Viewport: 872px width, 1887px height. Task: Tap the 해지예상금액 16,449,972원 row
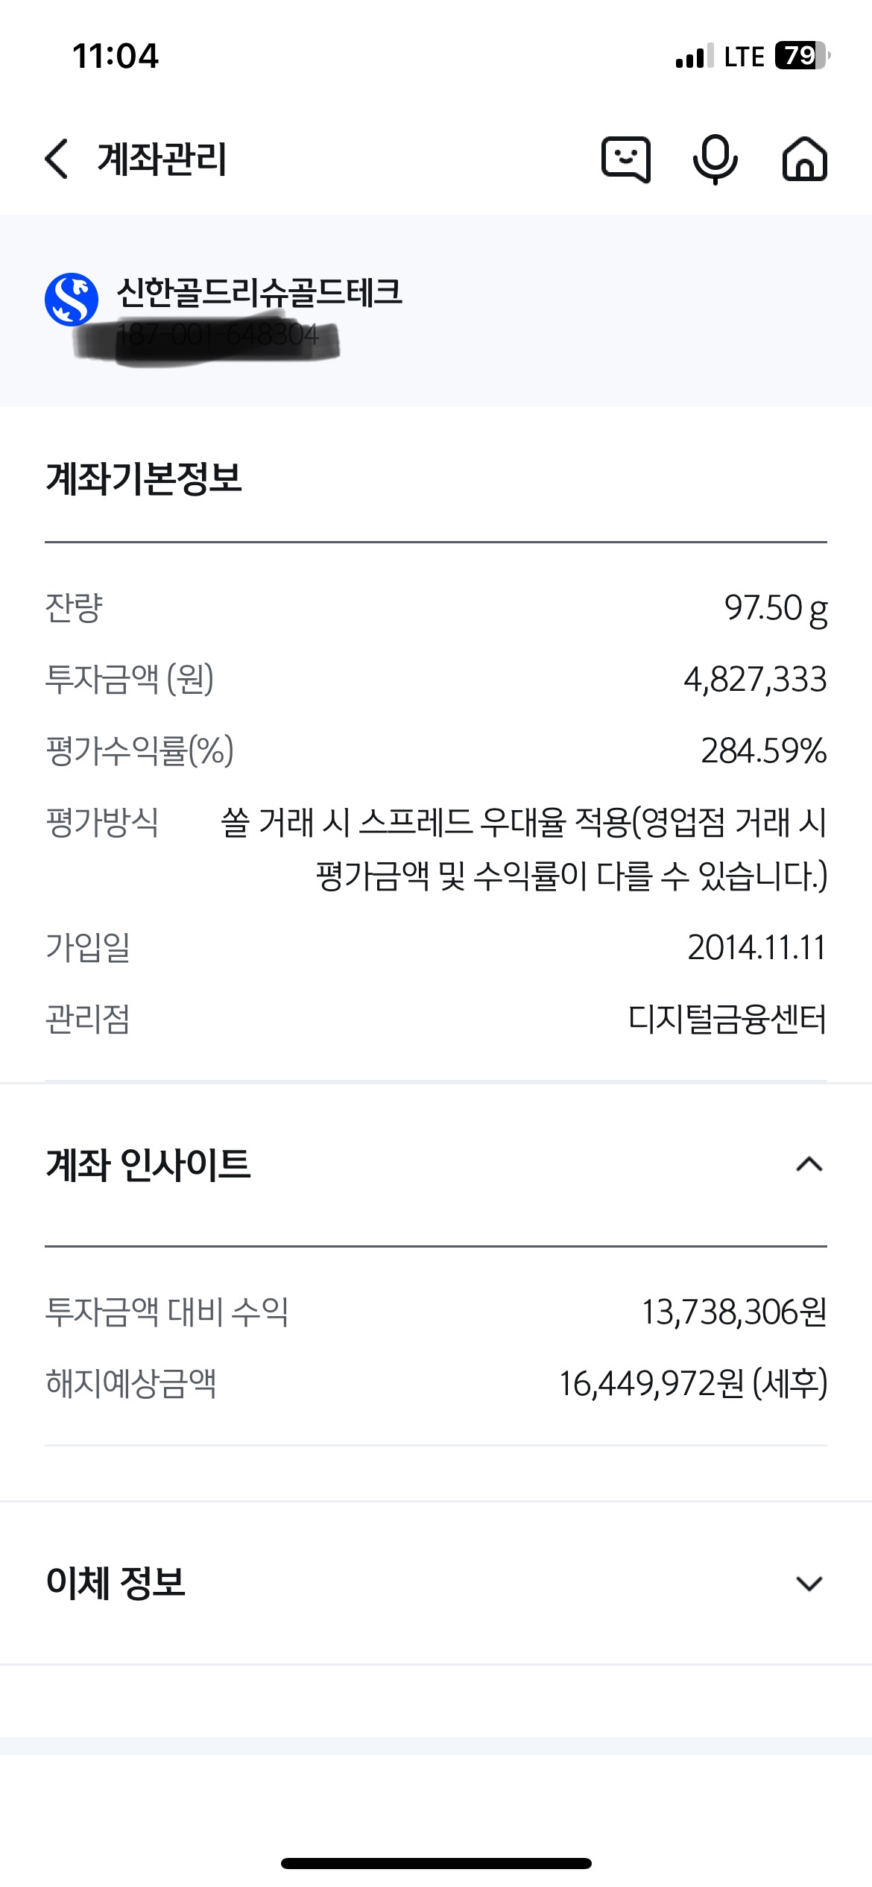pos(436,1383)
